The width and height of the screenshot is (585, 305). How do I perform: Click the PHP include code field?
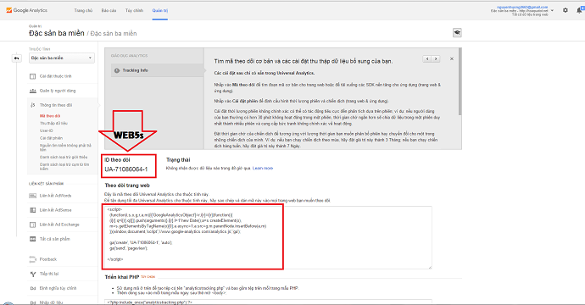(268, 302)
